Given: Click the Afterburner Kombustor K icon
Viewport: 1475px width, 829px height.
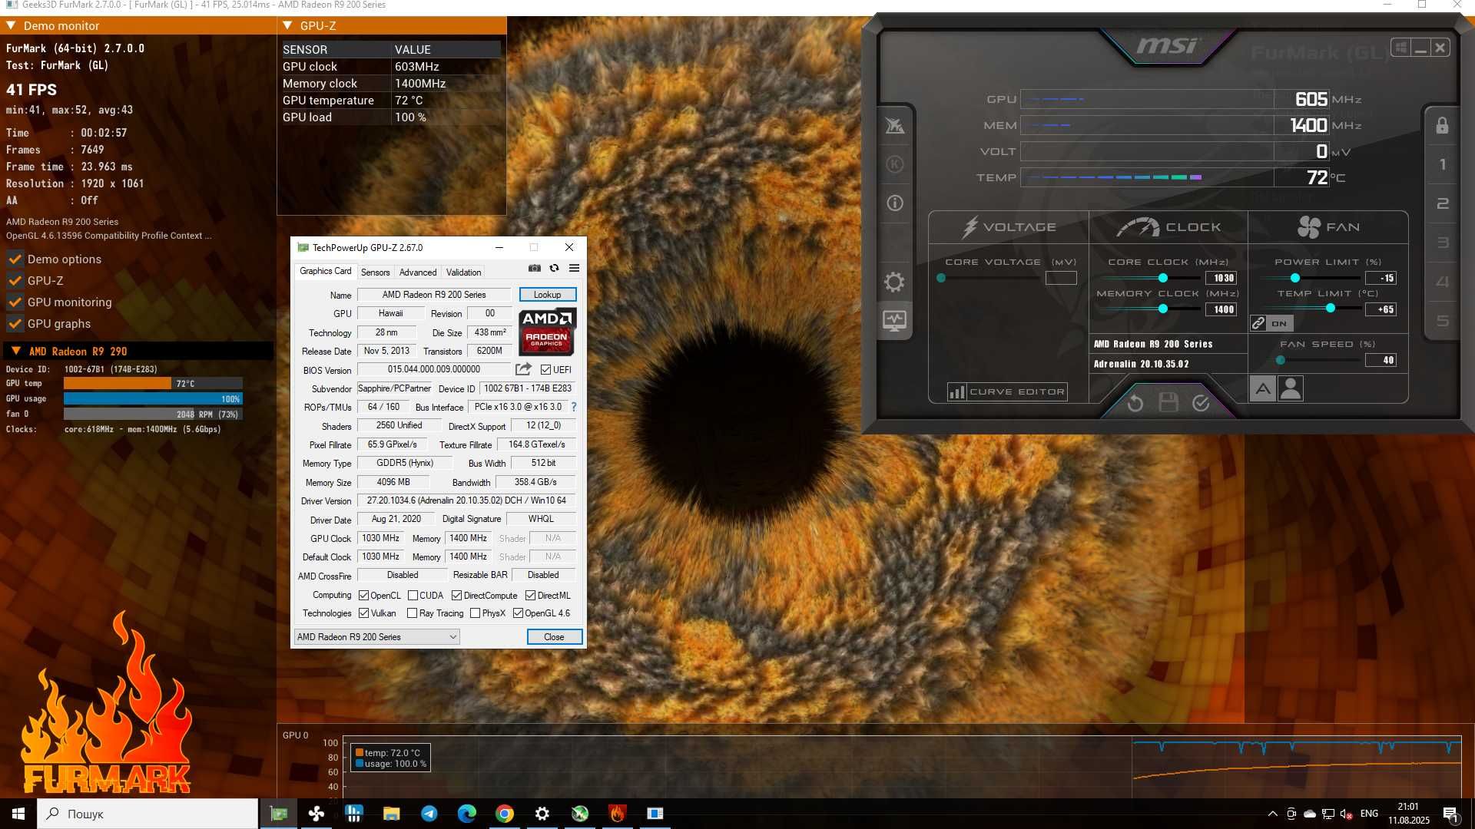Looking at the screenshot, I should pos(894,163).
